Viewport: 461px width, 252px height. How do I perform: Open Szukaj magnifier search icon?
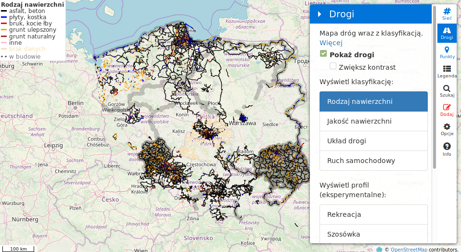coord(447,91)
